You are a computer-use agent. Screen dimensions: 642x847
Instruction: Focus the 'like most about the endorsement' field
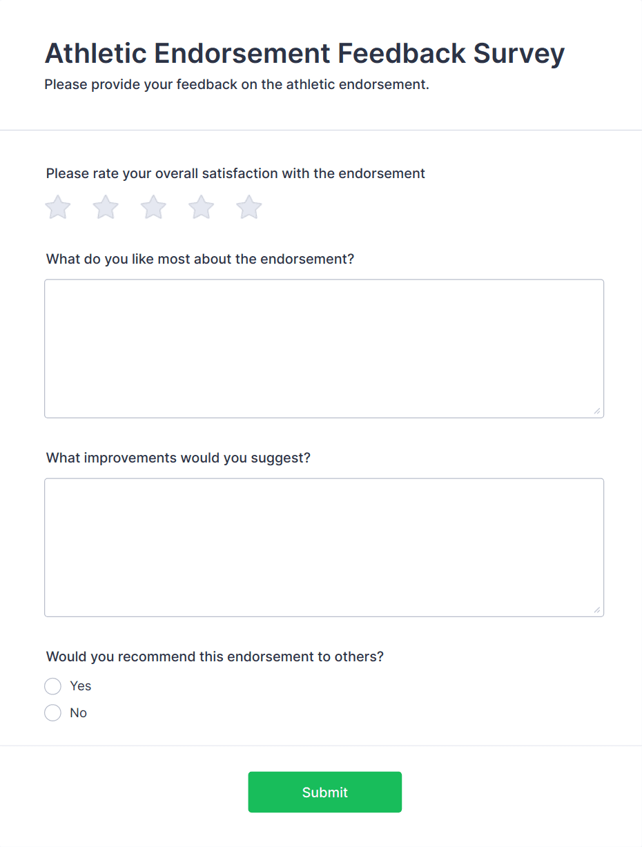(324, 349)
